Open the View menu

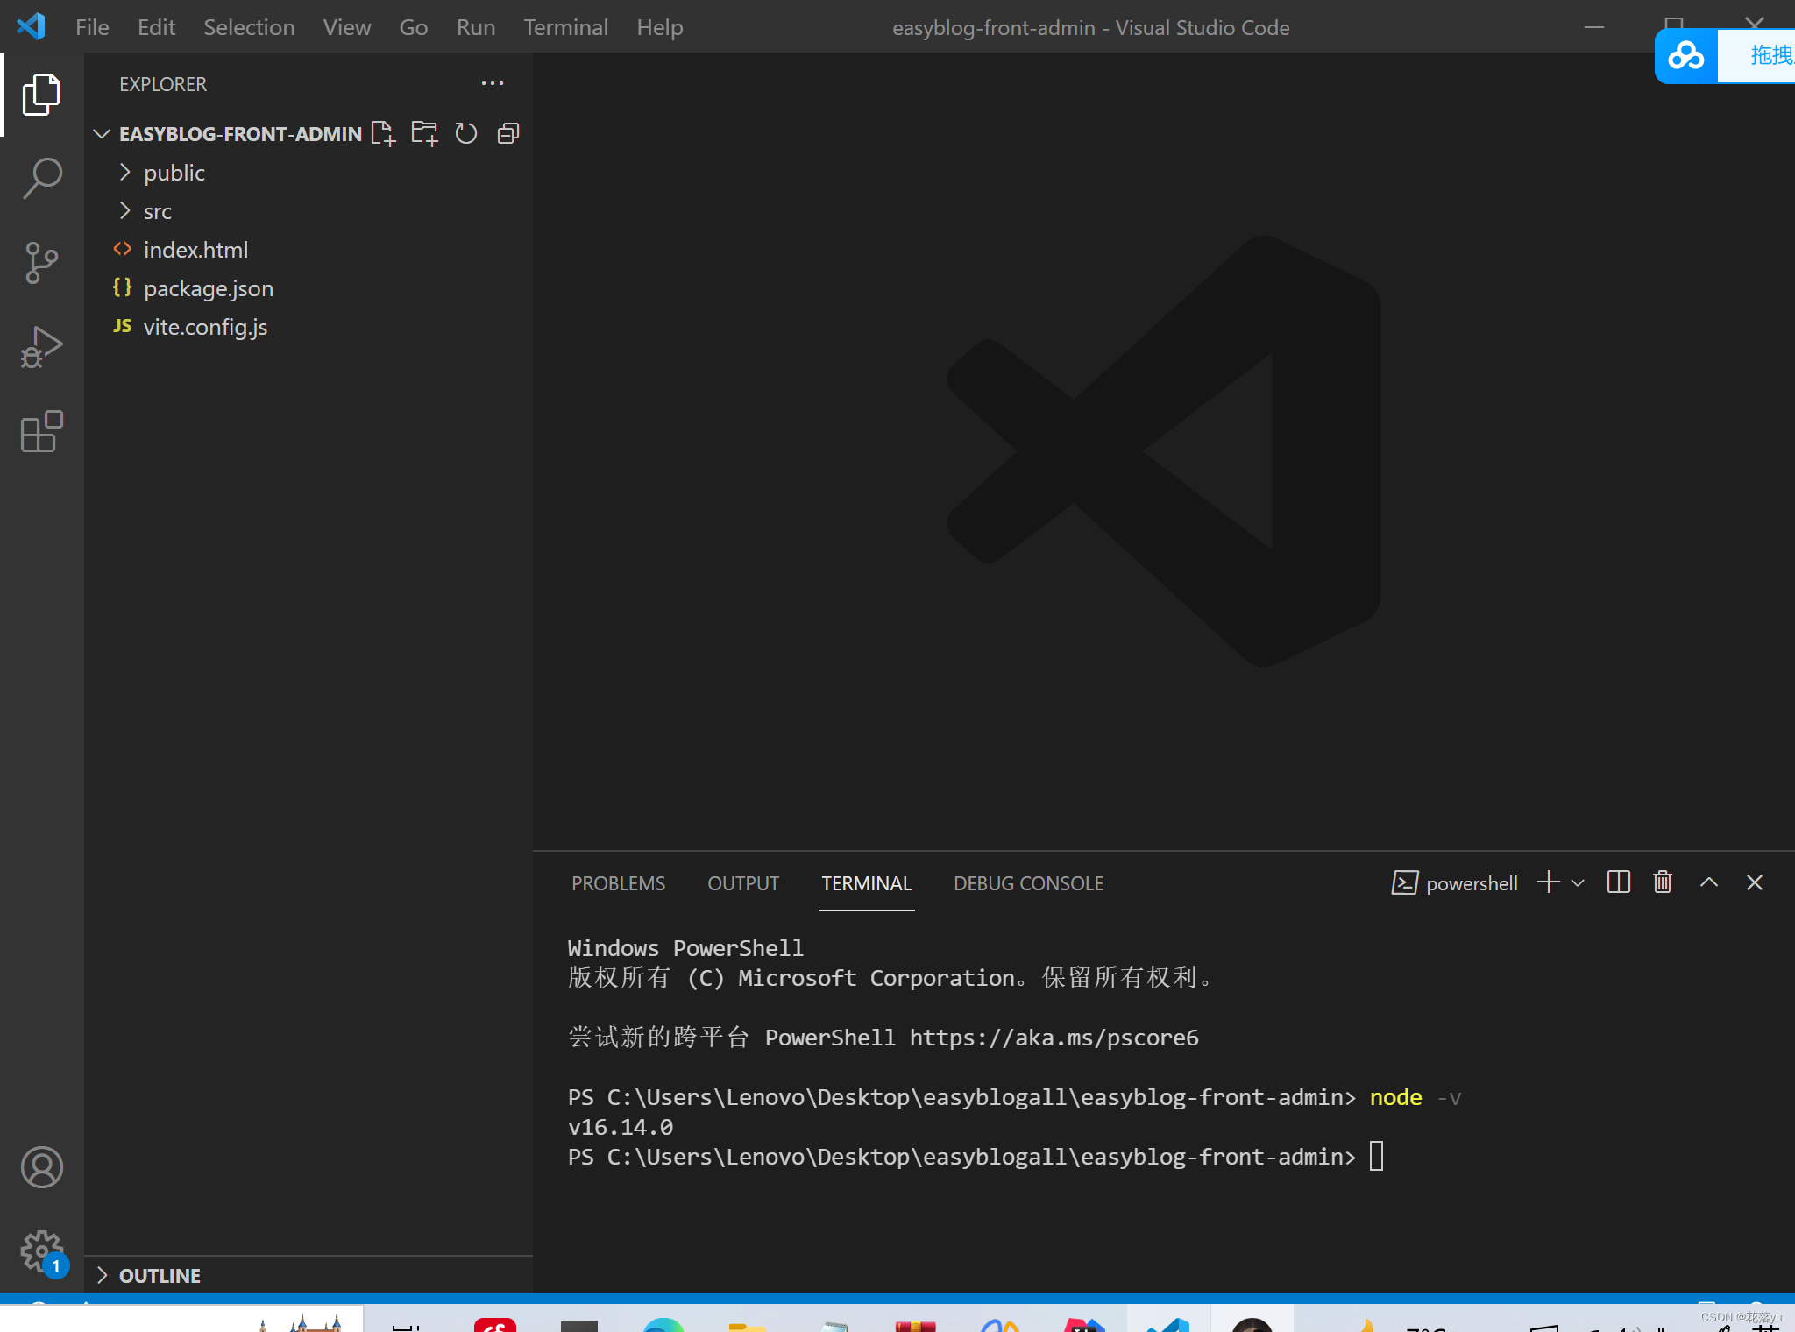(x=346, y=27)
